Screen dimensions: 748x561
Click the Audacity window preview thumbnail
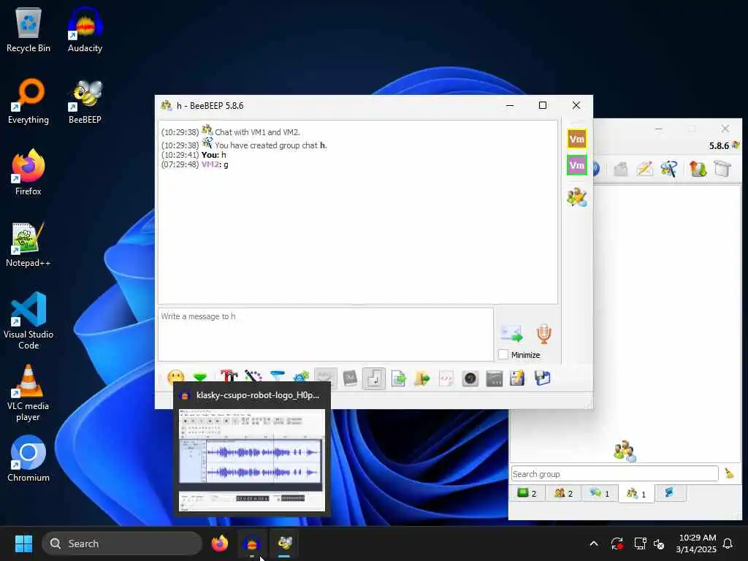pyautogui.click(x=252, y=460)
